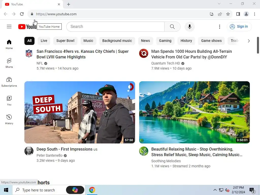Viewport: 260px width, 195px height.
Task: Open the You section in sidebar
Action: (x=9, y=101)
